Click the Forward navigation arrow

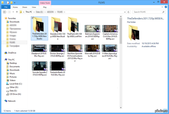coord(9,12)
